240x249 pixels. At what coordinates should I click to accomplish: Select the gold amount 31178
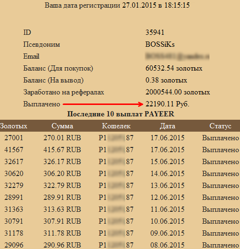pos(14,233)
